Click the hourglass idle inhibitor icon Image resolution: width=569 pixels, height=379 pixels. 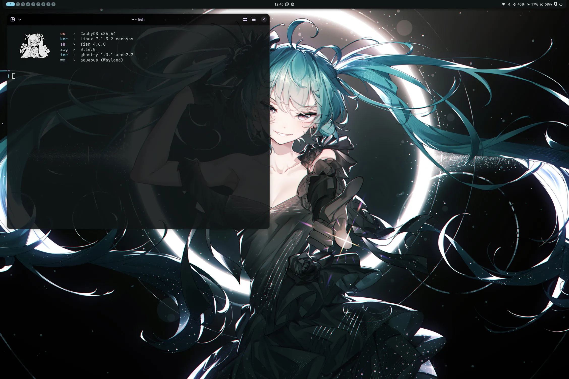click(555, 4)
